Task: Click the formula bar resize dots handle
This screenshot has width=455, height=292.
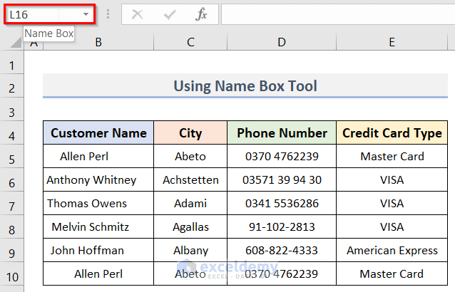Action: coord(108,14)
